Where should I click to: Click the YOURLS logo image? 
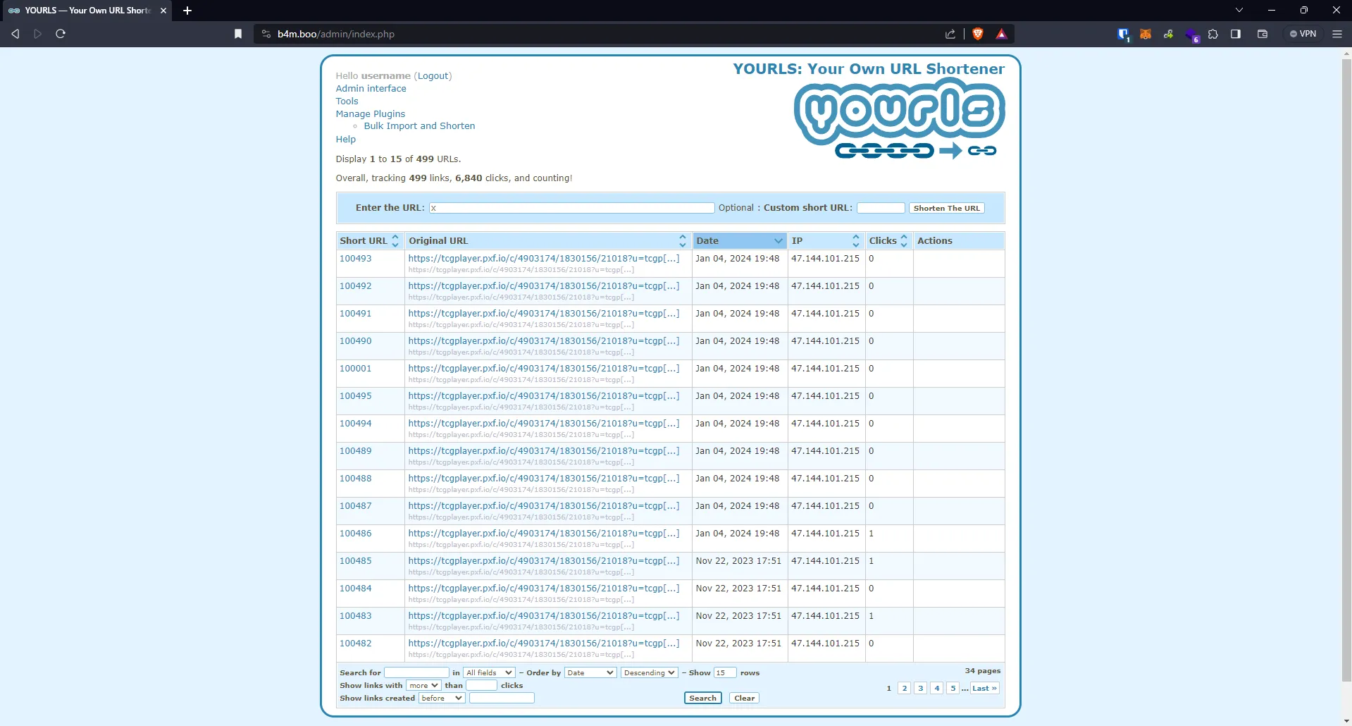[899, 118]
